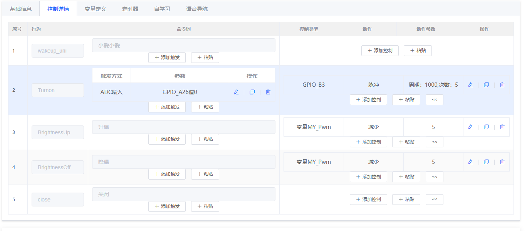Copy the 变量MY_Pwm control for BrightnessOff

pyautogui.click(x=486, y=162)
